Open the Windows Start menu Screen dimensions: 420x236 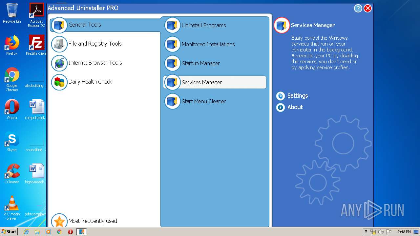pyautogui.click(x=9, y=232)
